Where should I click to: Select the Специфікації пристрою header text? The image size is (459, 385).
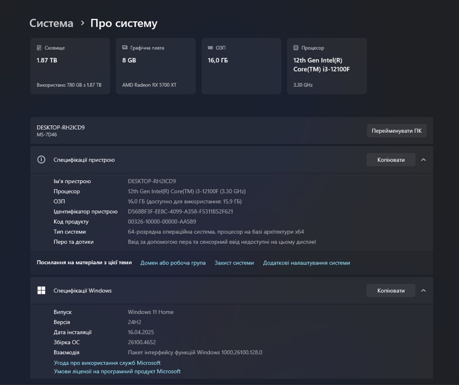(84, 160)
